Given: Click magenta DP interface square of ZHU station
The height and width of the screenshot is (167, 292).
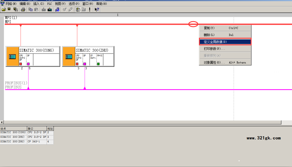Looking at the screenshot, I should [85, 64].
